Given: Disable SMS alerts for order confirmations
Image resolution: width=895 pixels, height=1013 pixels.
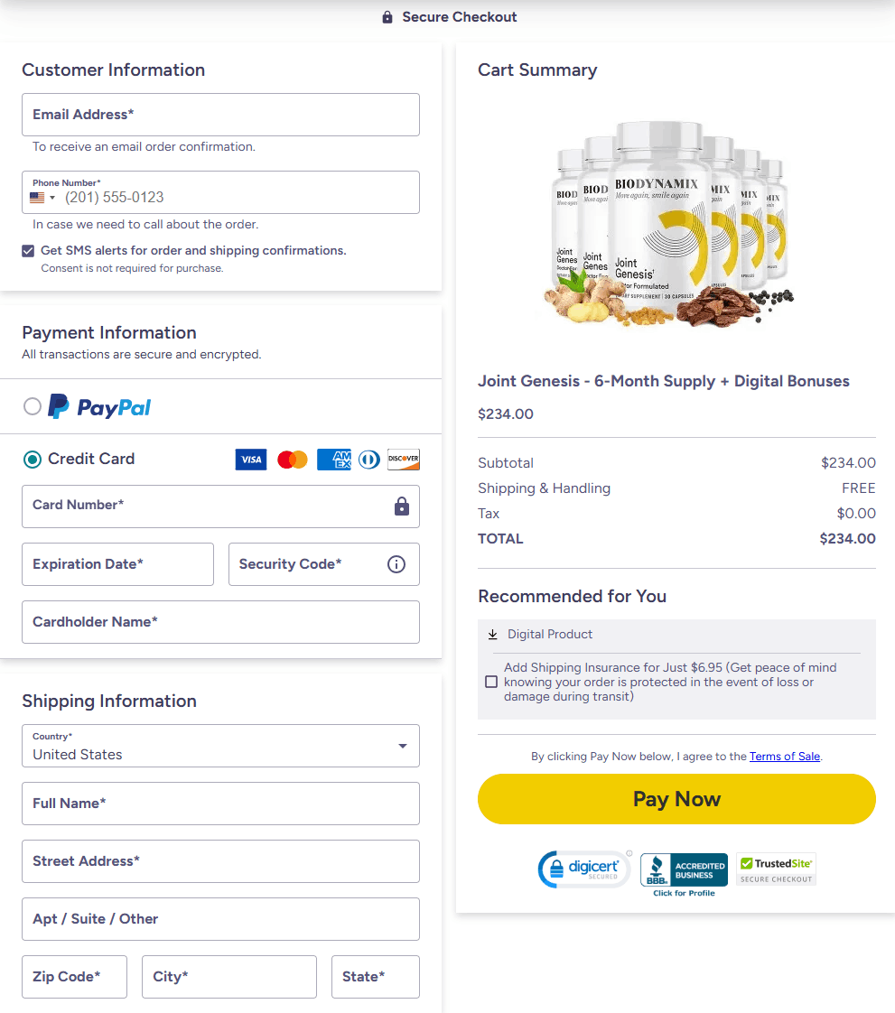Looking at the screenshot, I should [x=27, y=251].
